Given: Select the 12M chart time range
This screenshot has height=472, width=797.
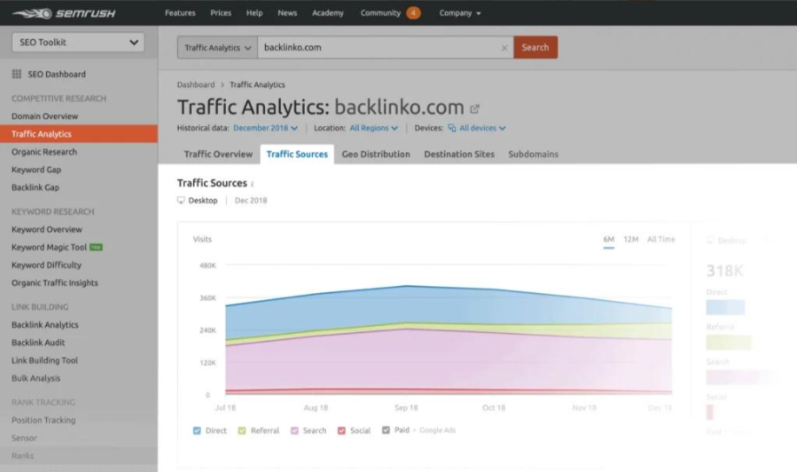Looking at the screenshot, I should click(x=631, y=239).
